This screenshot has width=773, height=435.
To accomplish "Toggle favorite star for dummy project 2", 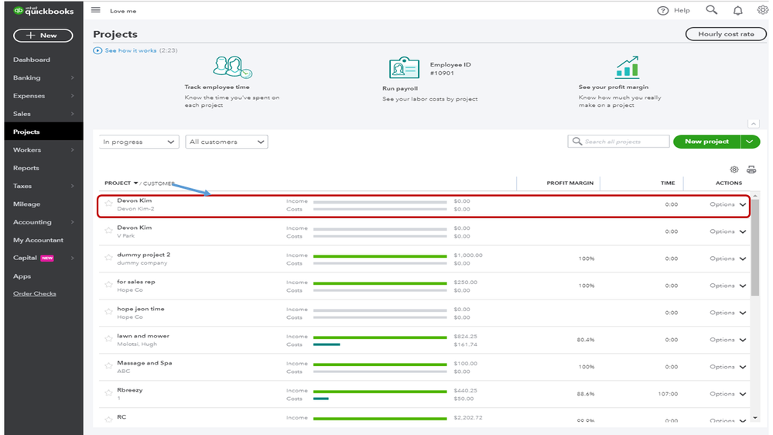I will click(109, 259).
